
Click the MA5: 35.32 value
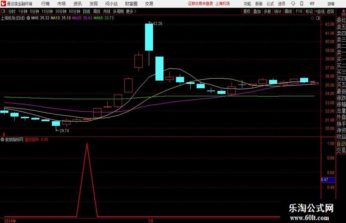40,18
